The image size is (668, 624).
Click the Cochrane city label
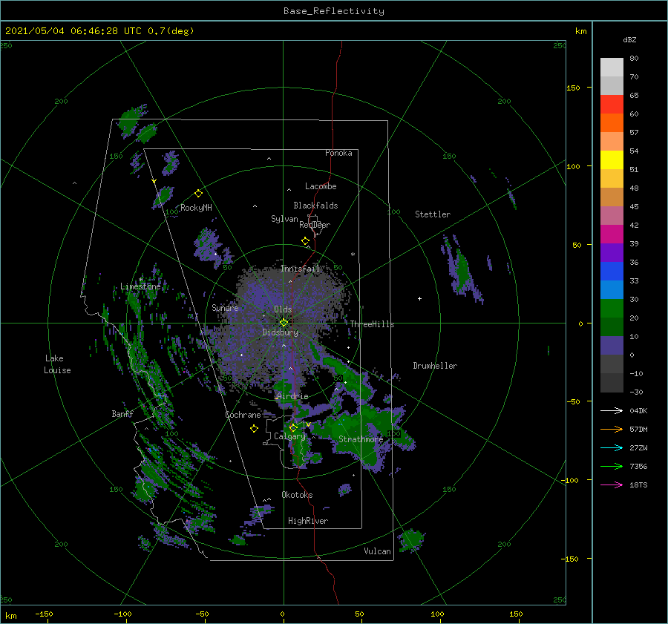[243, 415]
